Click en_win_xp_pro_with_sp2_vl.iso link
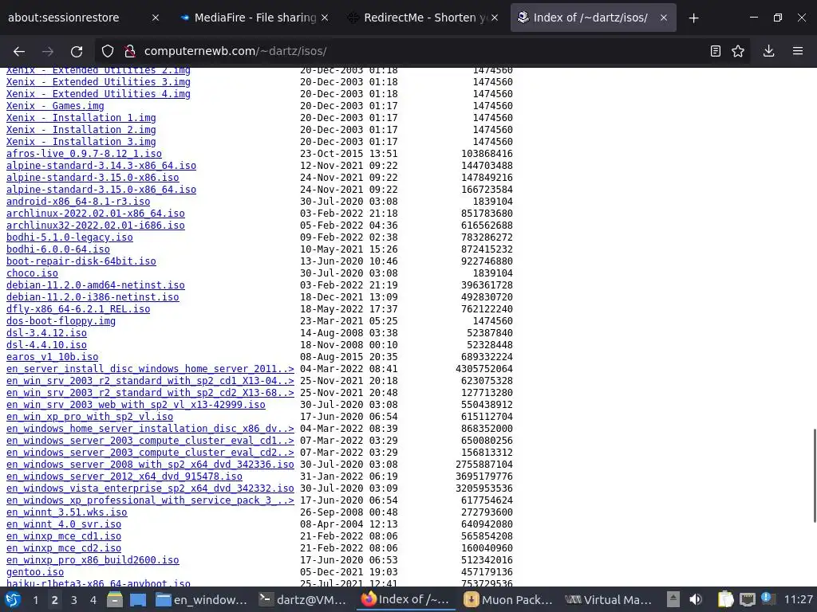The width and height of the screenshot is (817, 612). (89, 417)
